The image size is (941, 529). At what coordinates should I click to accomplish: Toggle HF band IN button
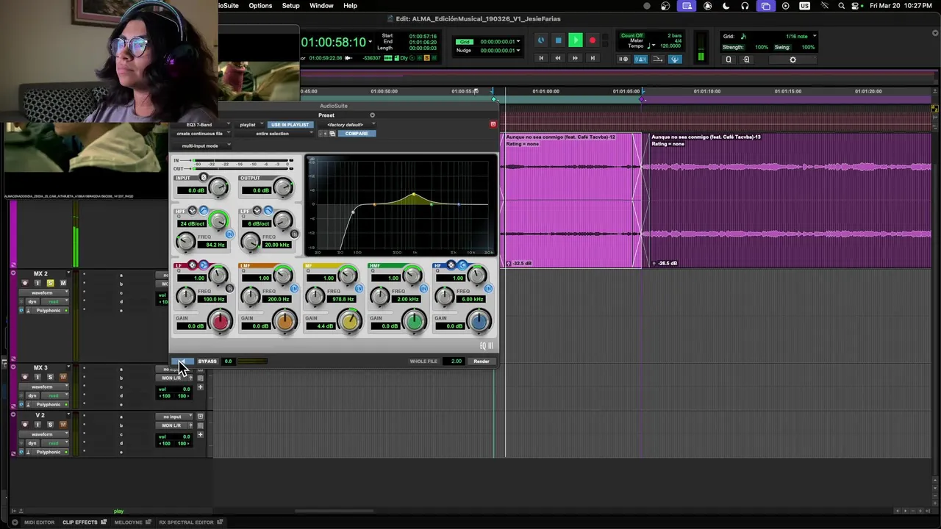[x=488, y=289]
